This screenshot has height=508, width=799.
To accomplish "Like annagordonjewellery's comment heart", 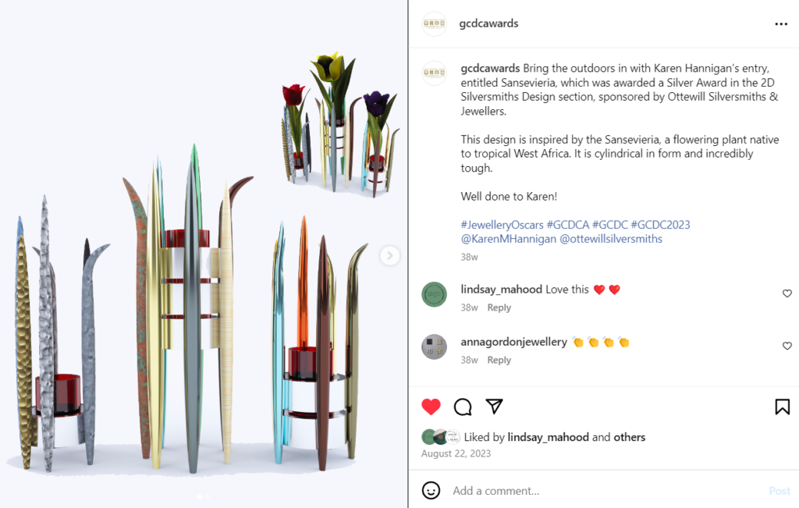I will click(x=787, y=346).
